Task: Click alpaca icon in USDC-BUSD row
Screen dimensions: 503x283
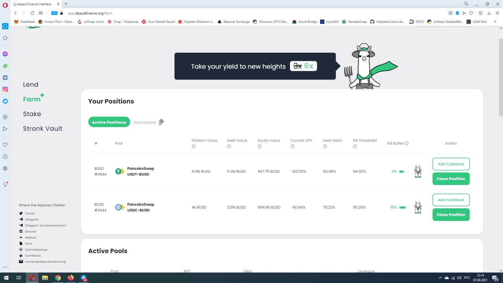Action: [x=418, y=207]
